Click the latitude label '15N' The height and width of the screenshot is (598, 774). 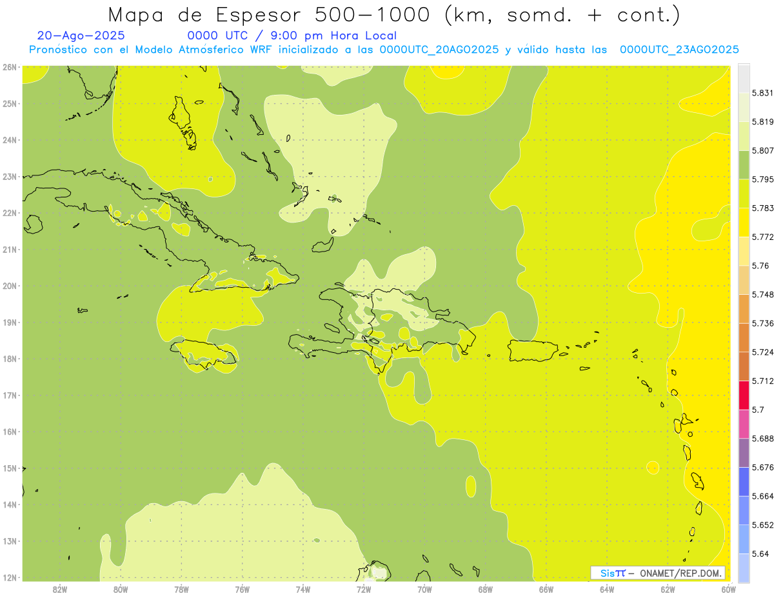(10, 468)
